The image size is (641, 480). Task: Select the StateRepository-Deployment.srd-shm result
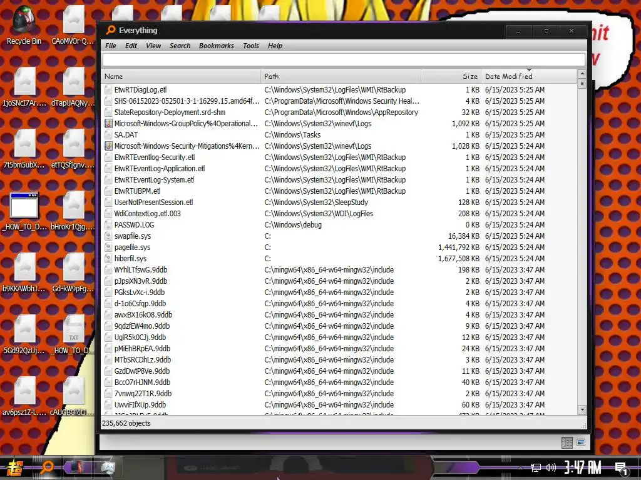tap(339, 112)
